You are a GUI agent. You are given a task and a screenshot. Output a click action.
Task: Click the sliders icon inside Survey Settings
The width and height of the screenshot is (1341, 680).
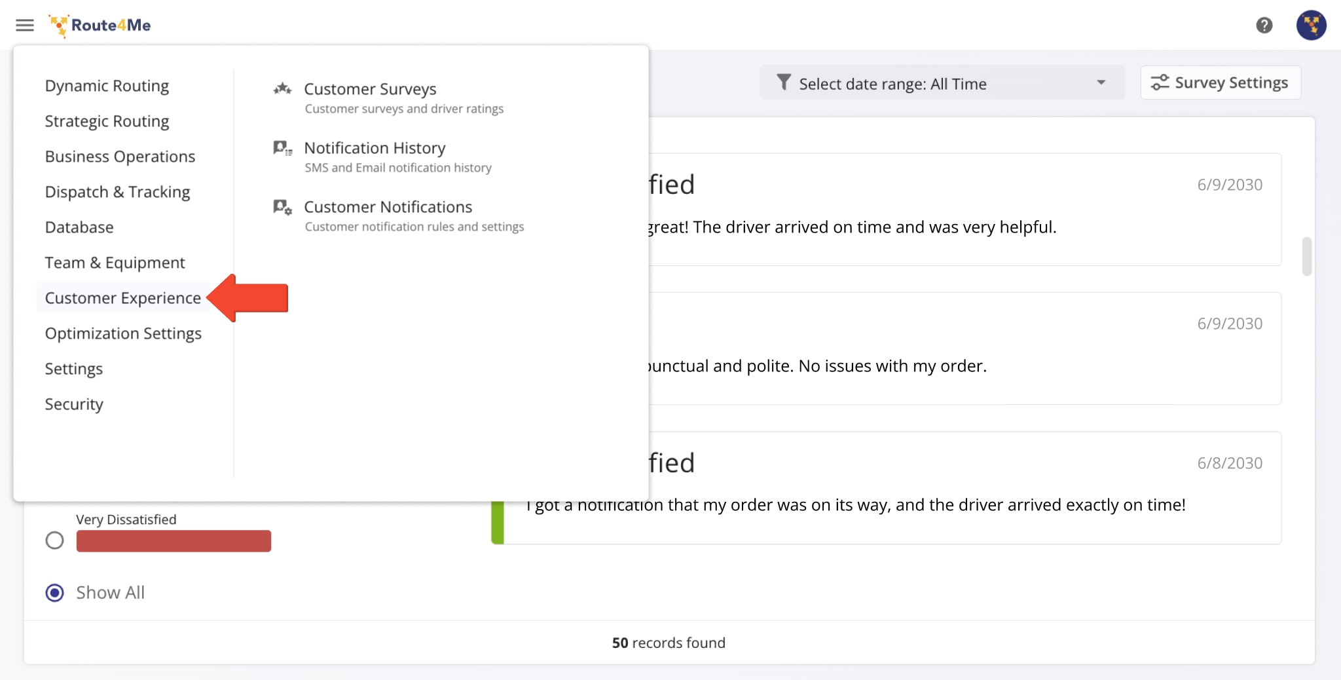click(x=1161, y=83)
